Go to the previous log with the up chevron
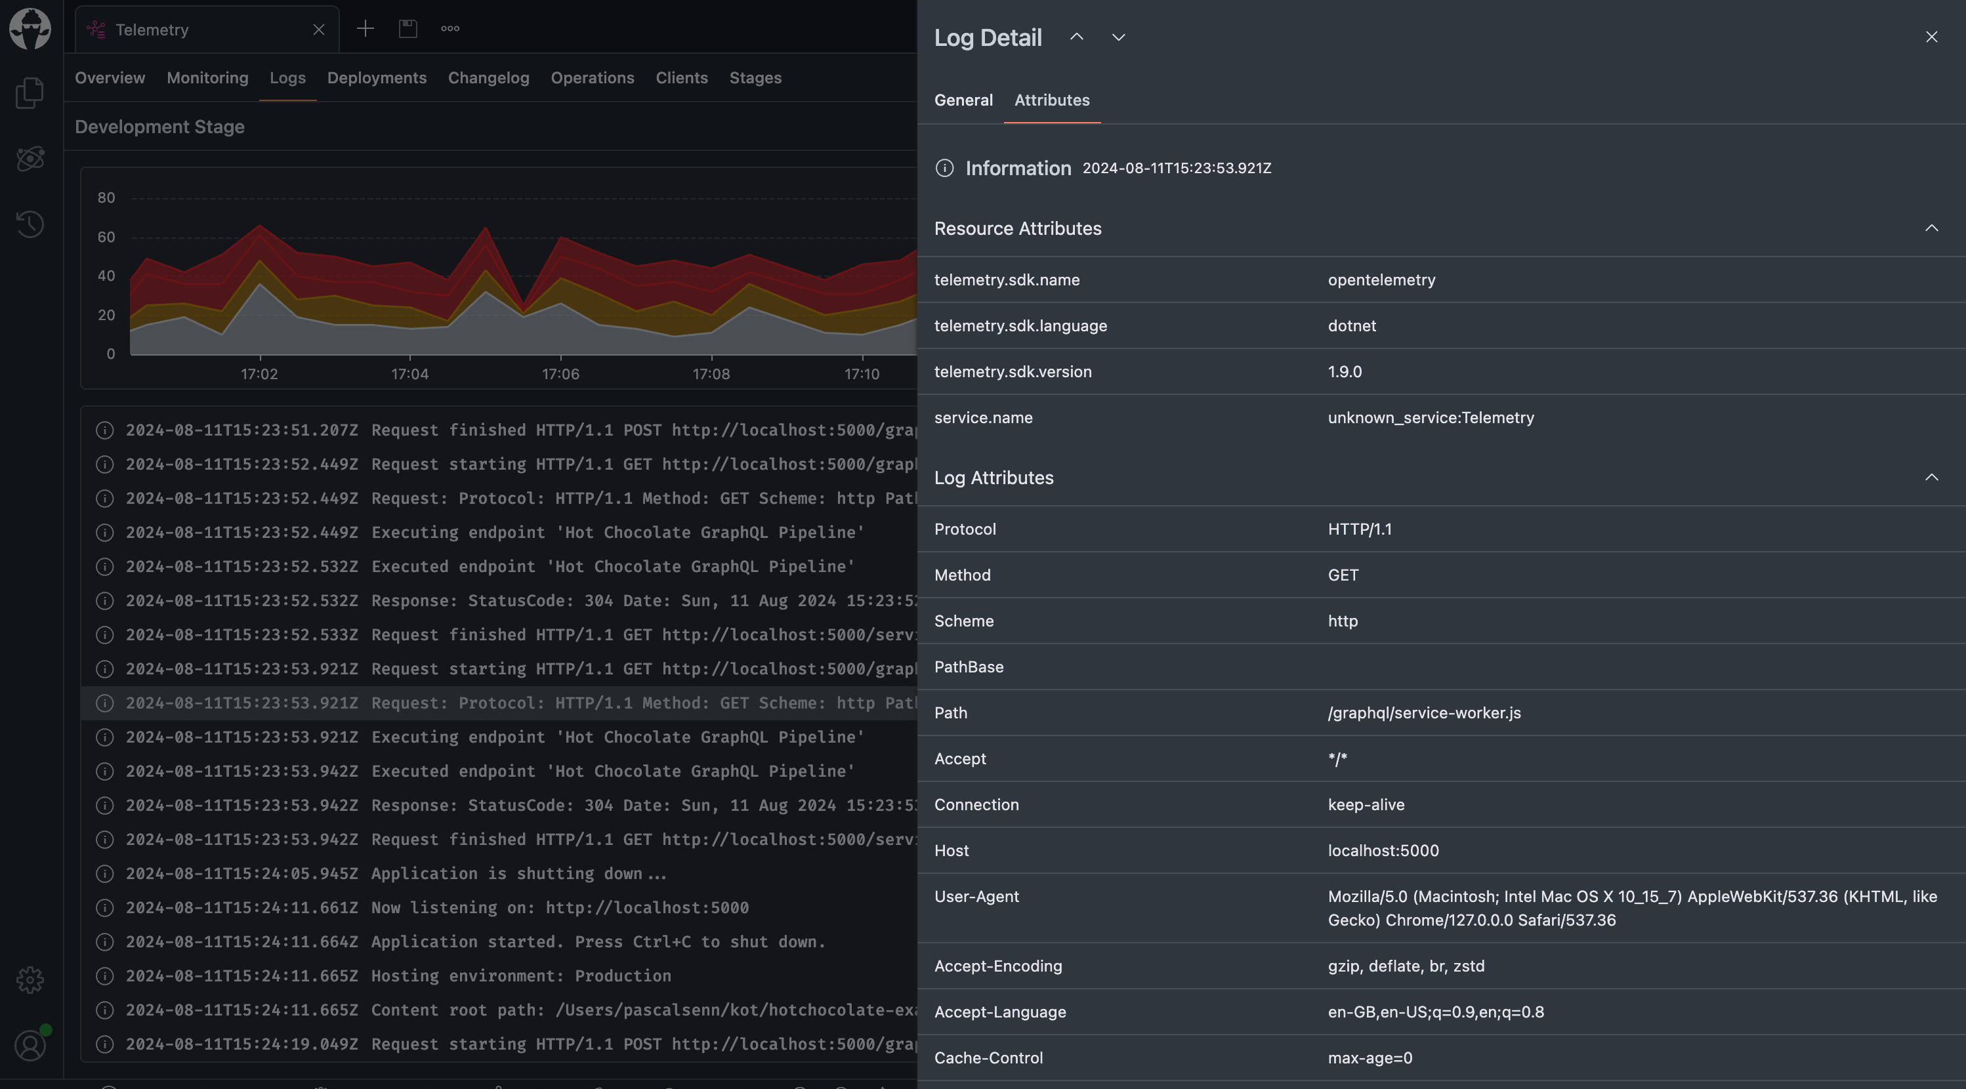Image resolution: width=1966 pixels, height=1089 pixels. 1076,37
